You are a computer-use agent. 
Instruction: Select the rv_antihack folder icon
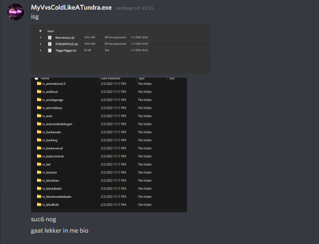pyautogui.click(x=39, y=91)
